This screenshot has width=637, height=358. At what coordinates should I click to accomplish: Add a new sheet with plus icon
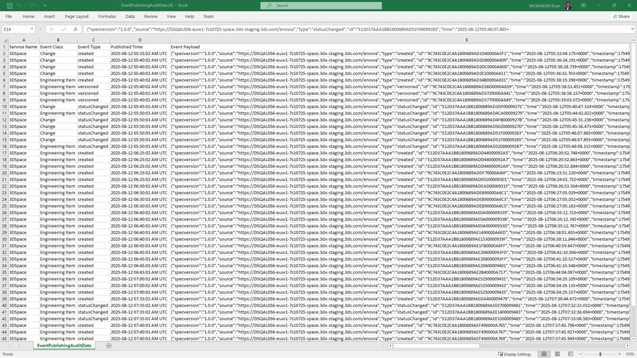click(x=109, y=345)
